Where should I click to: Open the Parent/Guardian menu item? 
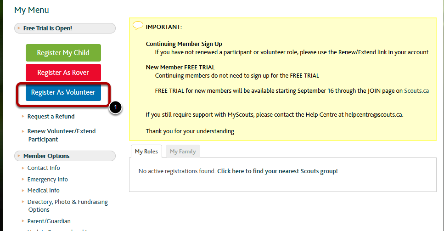click(x=49, y=221)
